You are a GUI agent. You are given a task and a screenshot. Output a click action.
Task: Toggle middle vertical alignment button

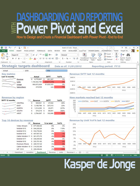[x=43, y=55]
